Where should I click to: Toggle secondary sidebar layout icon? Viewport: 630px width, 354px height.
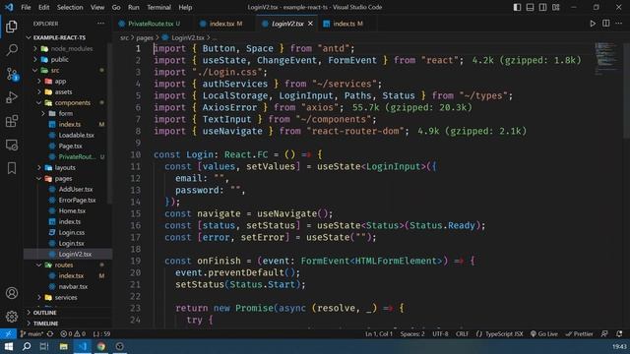[542, 7]
